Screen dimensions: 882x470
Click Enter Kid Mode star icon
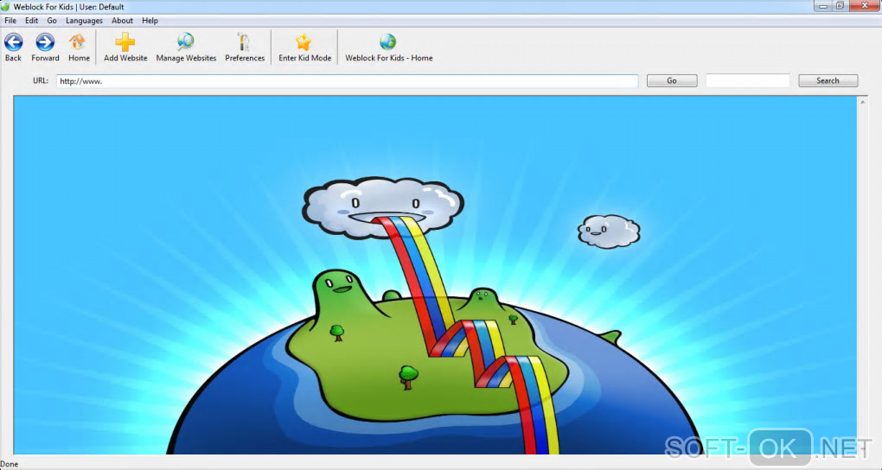coord(304,42)
